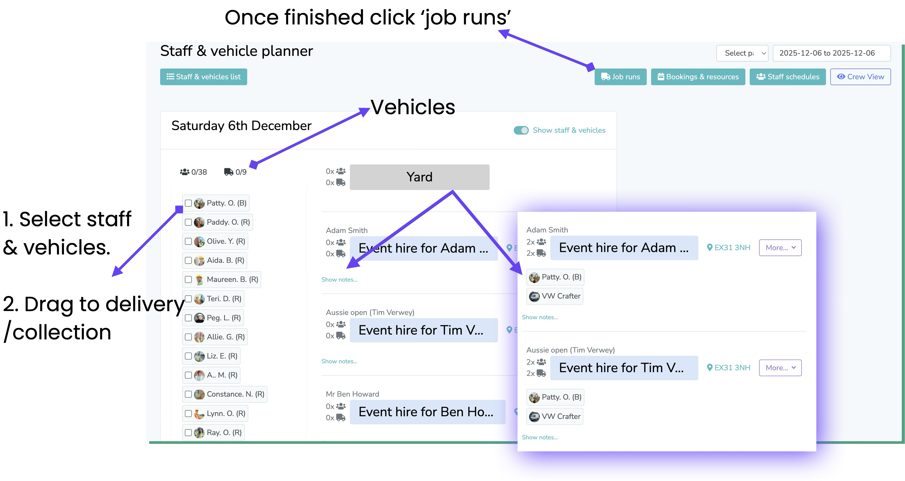The image size is (905, 481).
Task: Open Staff schedules
Action: [x=787, y=77]
